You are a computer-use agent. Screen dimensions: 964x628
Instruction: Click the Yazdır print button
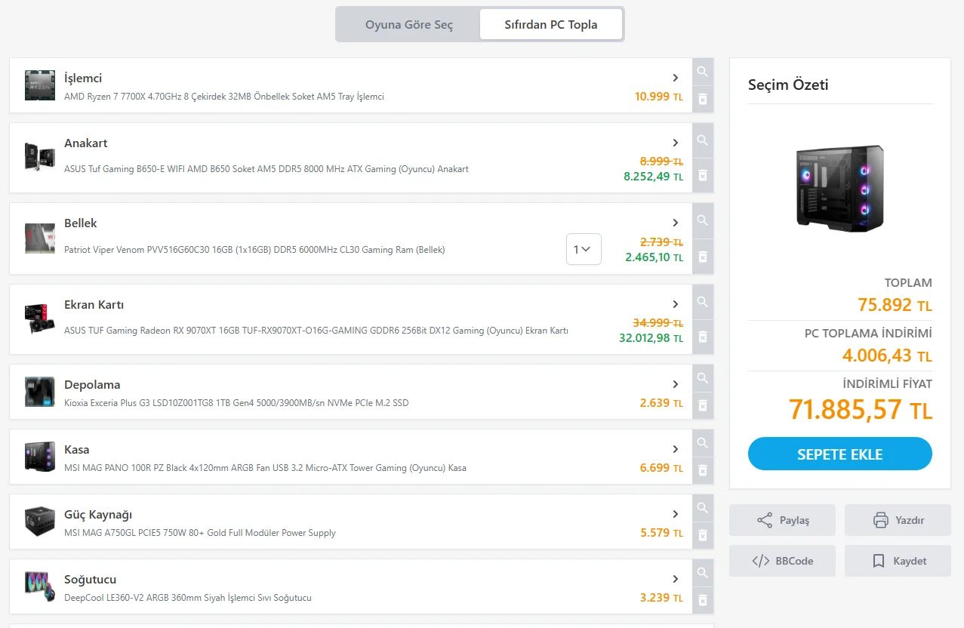pos(898,520)
